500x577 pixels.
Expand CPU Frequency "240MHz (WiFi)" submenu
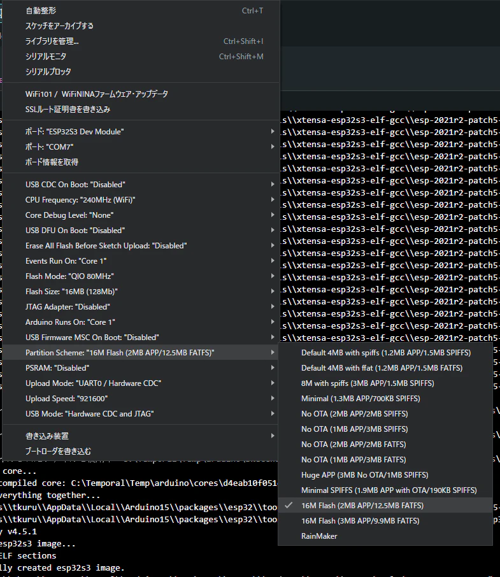(141, 200)
